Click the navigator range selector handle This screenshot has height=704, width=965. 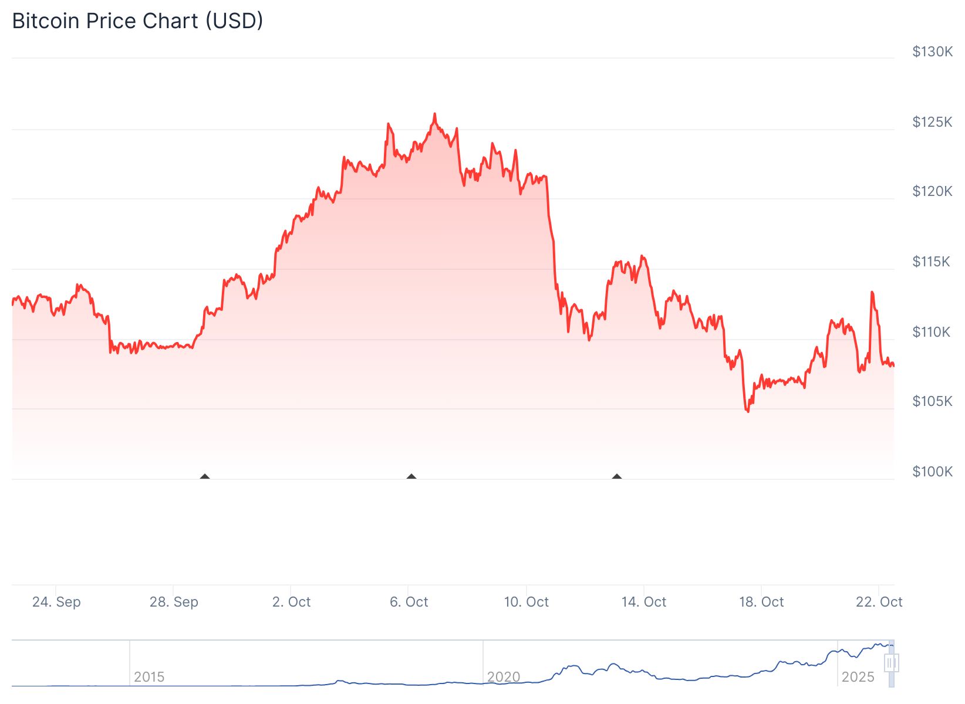(x=891, y=664)
